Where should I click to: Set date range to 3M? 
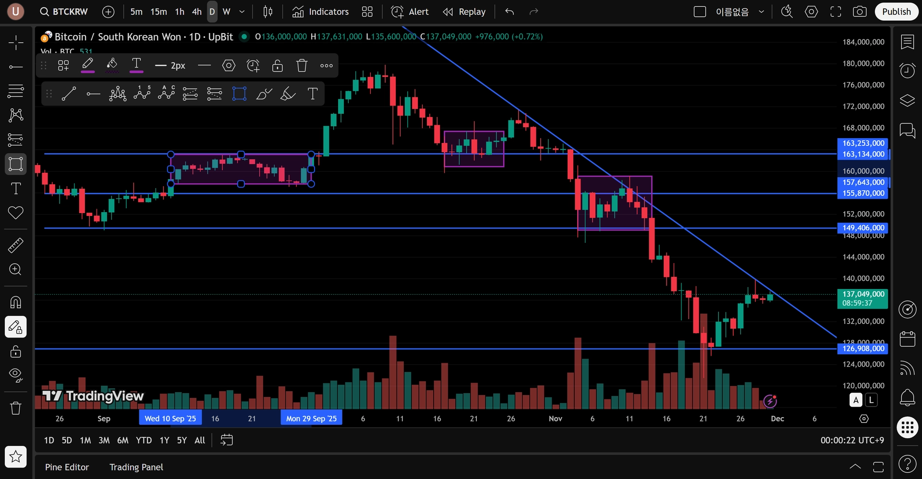pos(104,440)
